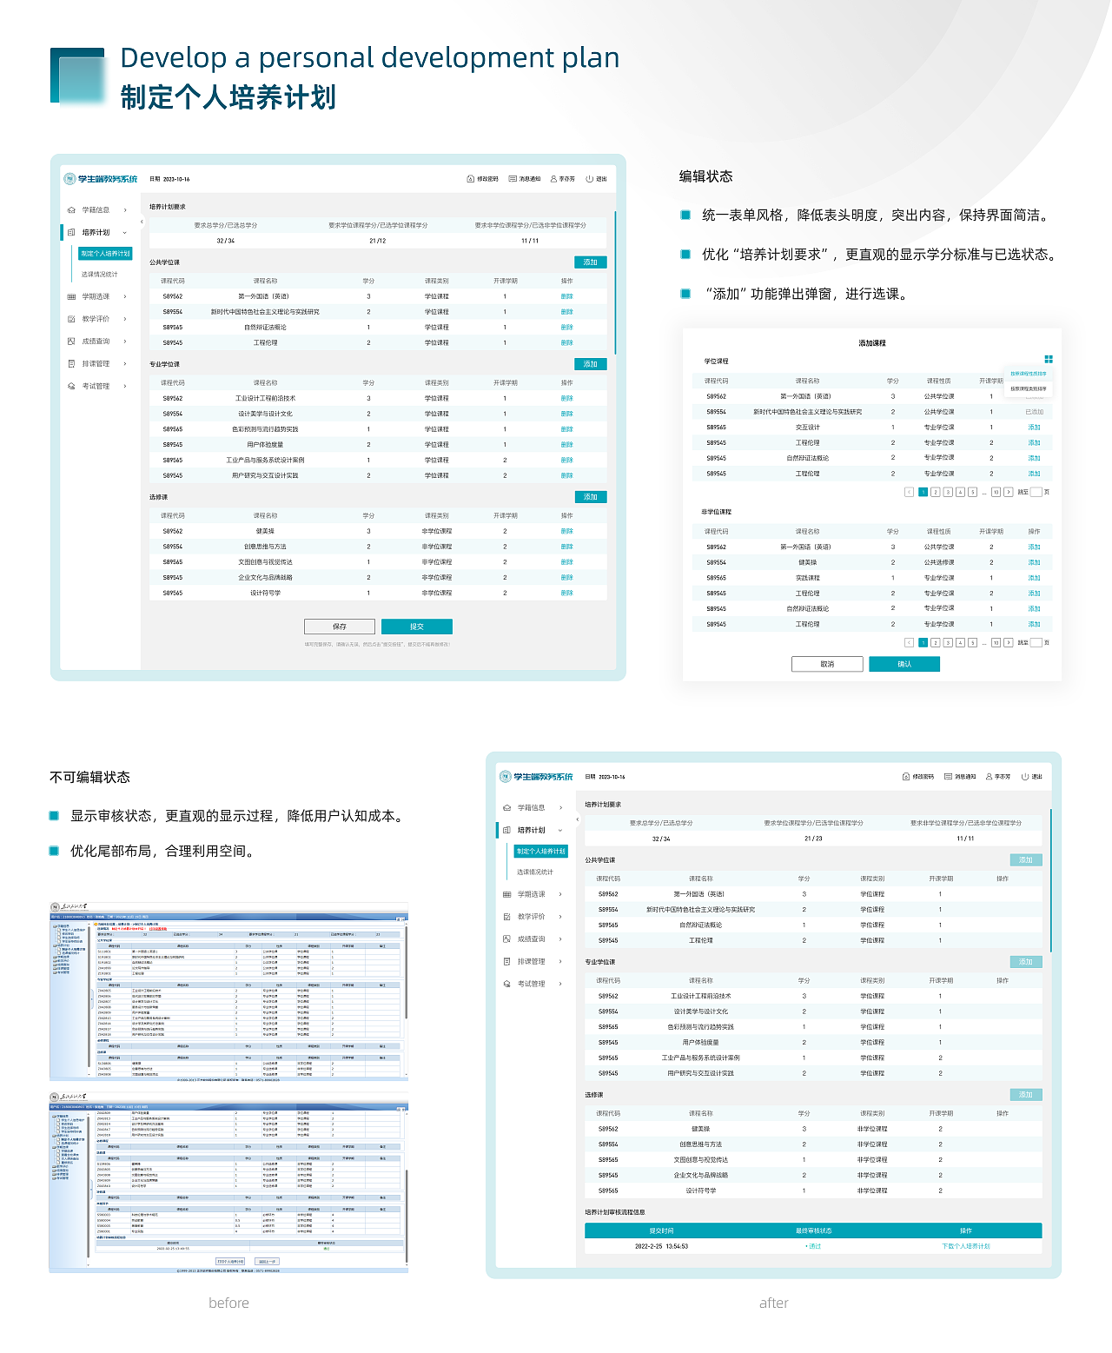The width and height of the screenshot is (1112, 1353).
Task: Click the 教学评价 icon in the upper edit-state screen
Action: (x=71, y=319)
